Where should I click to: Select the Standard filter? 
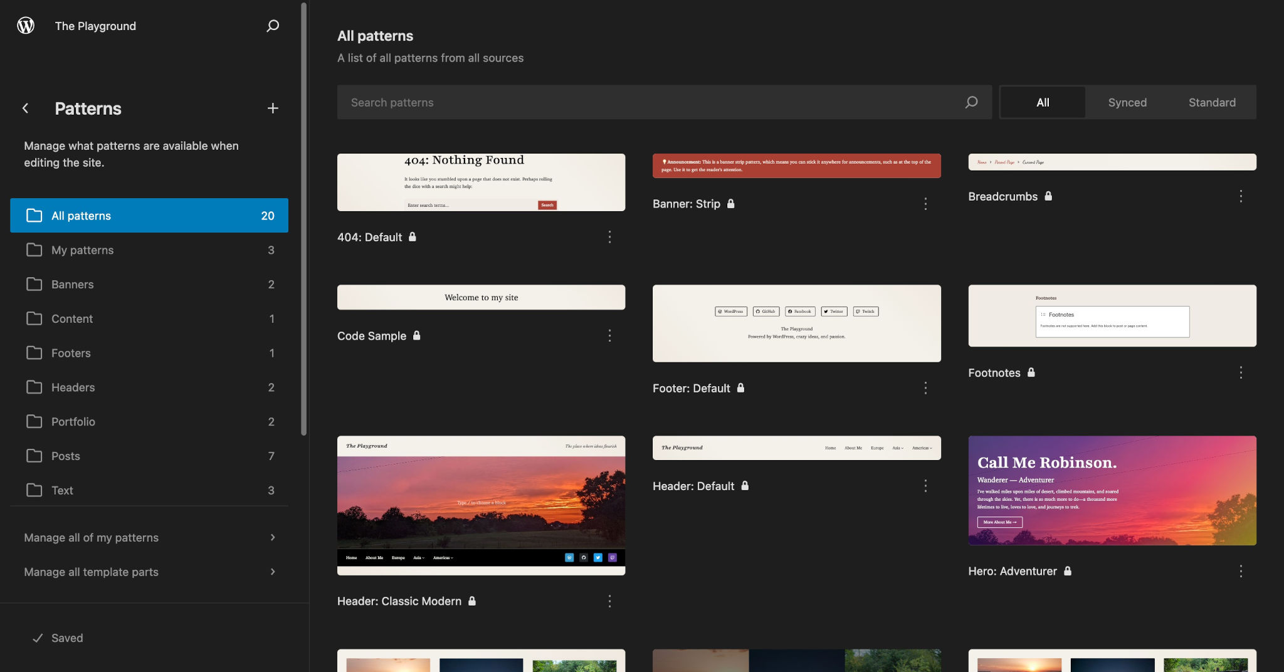(1211, 102)
